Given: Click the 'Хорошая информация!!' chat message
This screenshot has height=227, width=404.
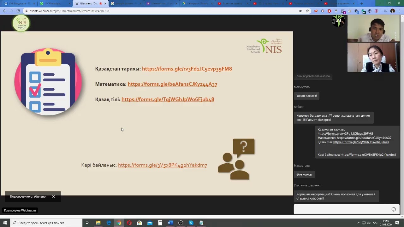Looking at the screenshot, I should pyautogui.click(x=336, y=196).
